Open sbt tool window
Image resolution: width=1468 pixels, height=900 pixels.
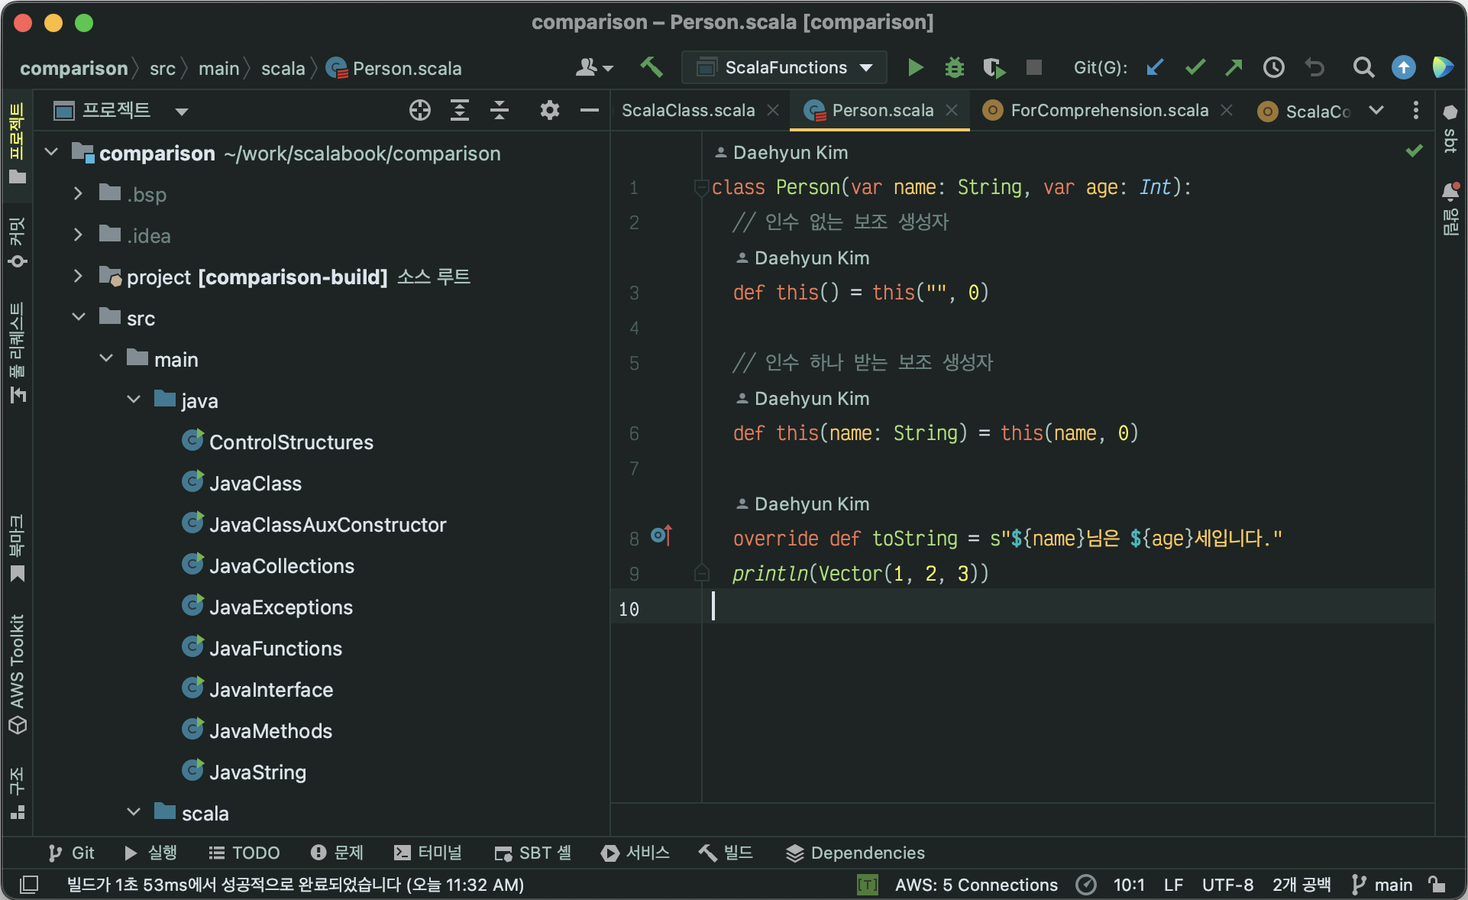click(x=1450, y=130)
